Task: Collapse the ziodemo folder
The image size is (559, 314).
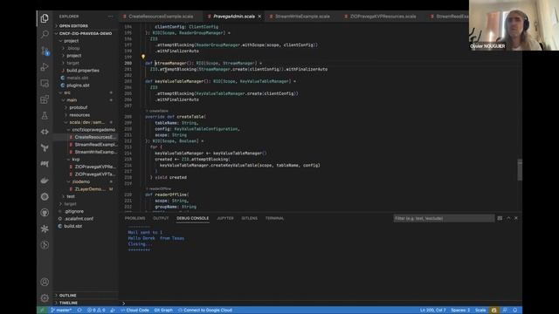Action: coord(81,181)
